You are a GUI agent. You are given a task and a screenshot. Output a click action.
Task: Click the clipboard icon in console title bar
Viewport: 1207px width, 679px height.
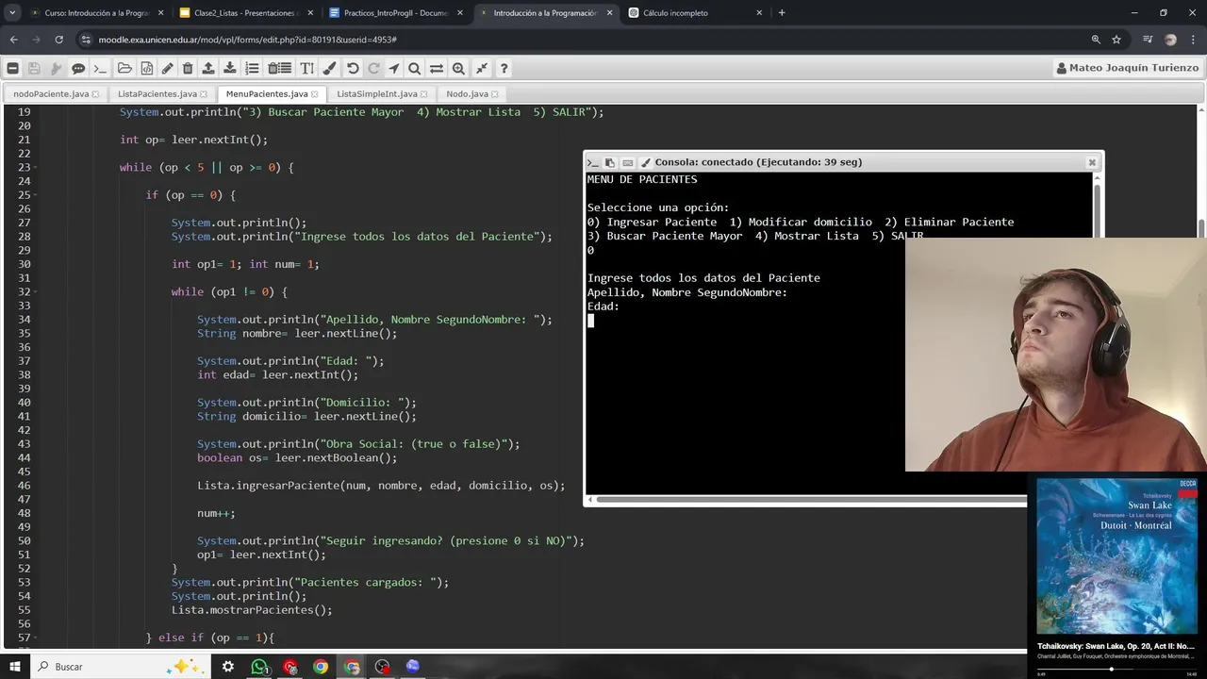[610, 162]
